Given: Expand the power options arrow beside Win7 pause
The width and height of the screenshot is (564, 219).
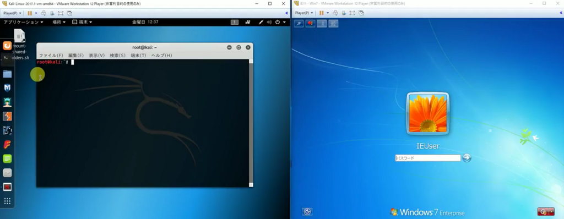Looking at the screenshot, I should (328, 13).
